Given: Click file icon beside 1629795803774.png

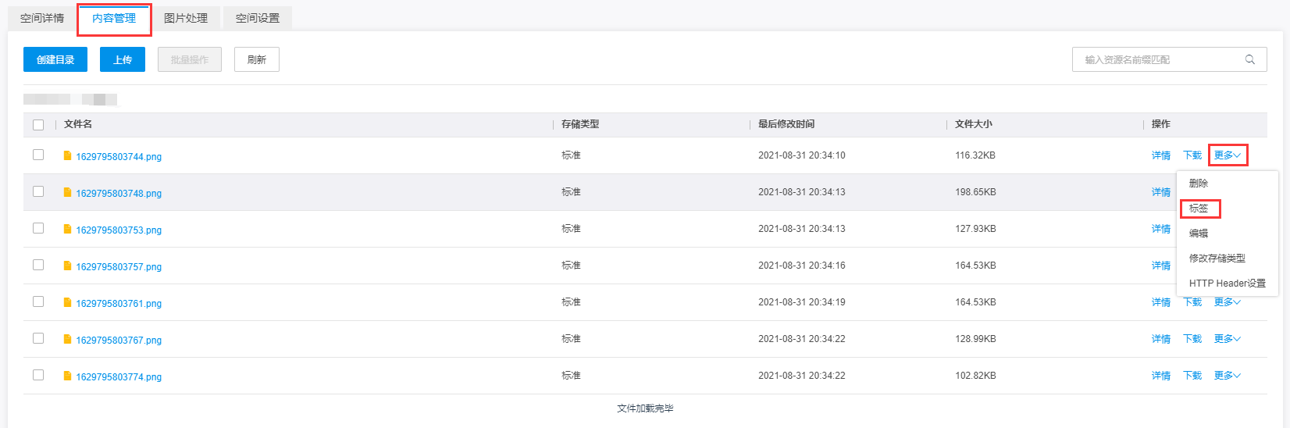Looking at the screenshot, I should [x=68, y=376].
